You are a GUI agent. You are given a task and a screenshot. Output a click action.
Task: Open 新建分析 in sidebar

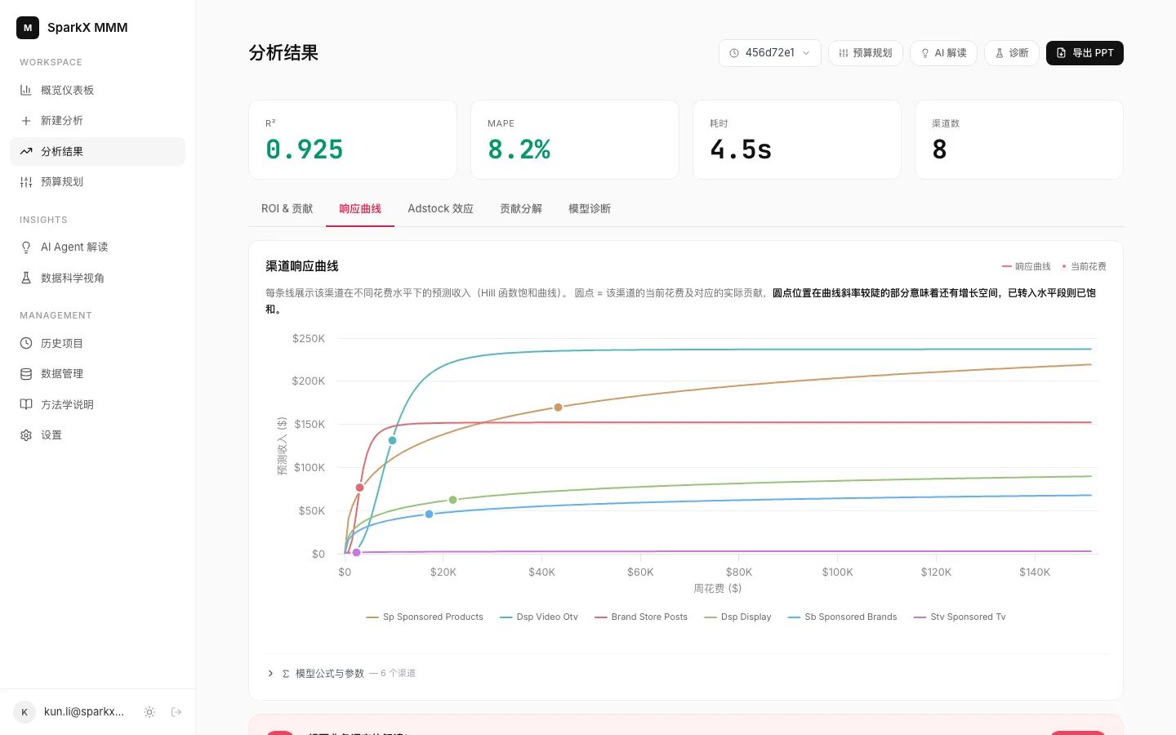97,121
